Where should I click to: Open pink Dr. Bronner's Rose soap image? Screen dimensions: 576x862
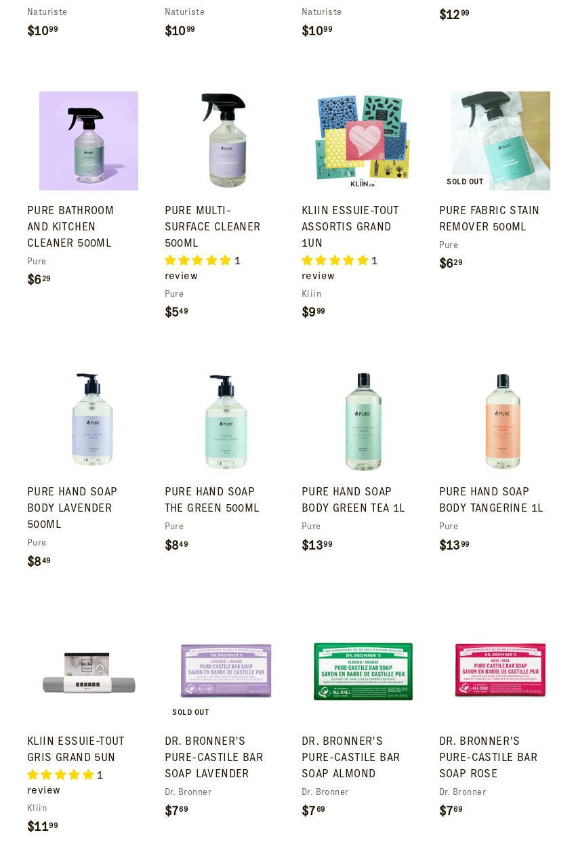[501, 672]
